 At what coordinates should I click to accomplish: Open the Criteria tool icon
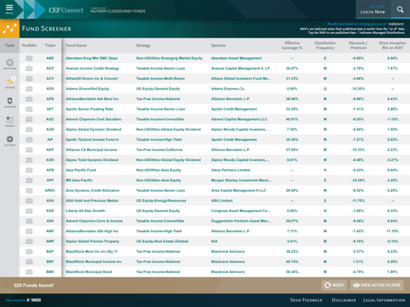[10, 83]
